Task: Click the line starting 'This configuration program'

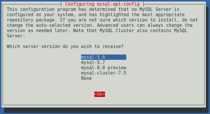Action: pyautogui.click(x=93, y=9)
